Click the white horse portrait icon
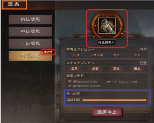Screen dimensions: 154x123 107,26
